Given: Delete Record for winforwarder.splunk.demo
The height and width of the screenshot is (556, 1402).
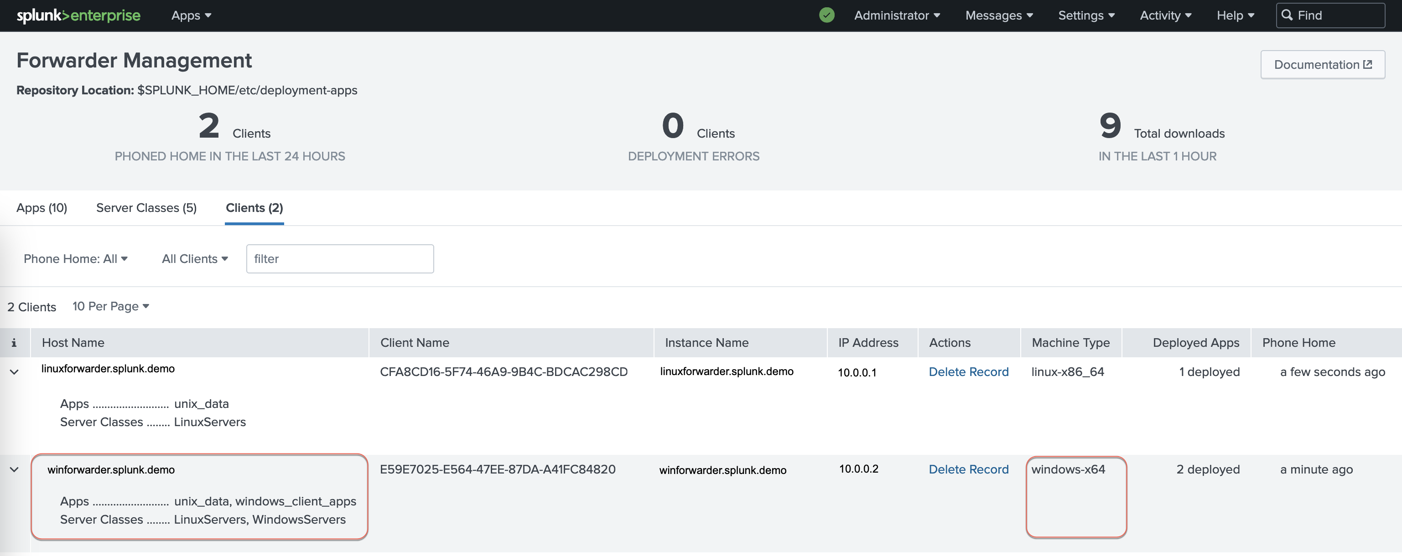Looking at the screenshot, I should click(x=968, y=469).
